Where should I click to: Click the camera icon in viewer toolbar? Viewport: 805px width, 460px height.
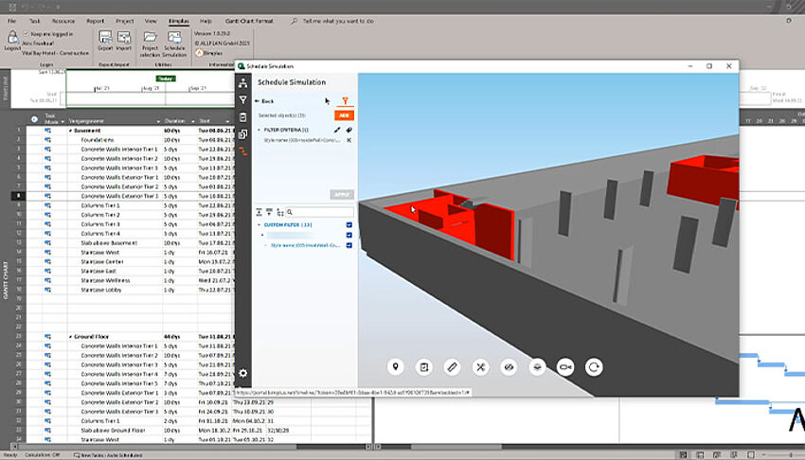(565, 366)
